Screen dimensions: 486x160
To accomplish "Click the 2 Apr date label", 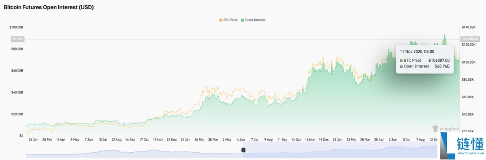I will click(x=61, y=139).
